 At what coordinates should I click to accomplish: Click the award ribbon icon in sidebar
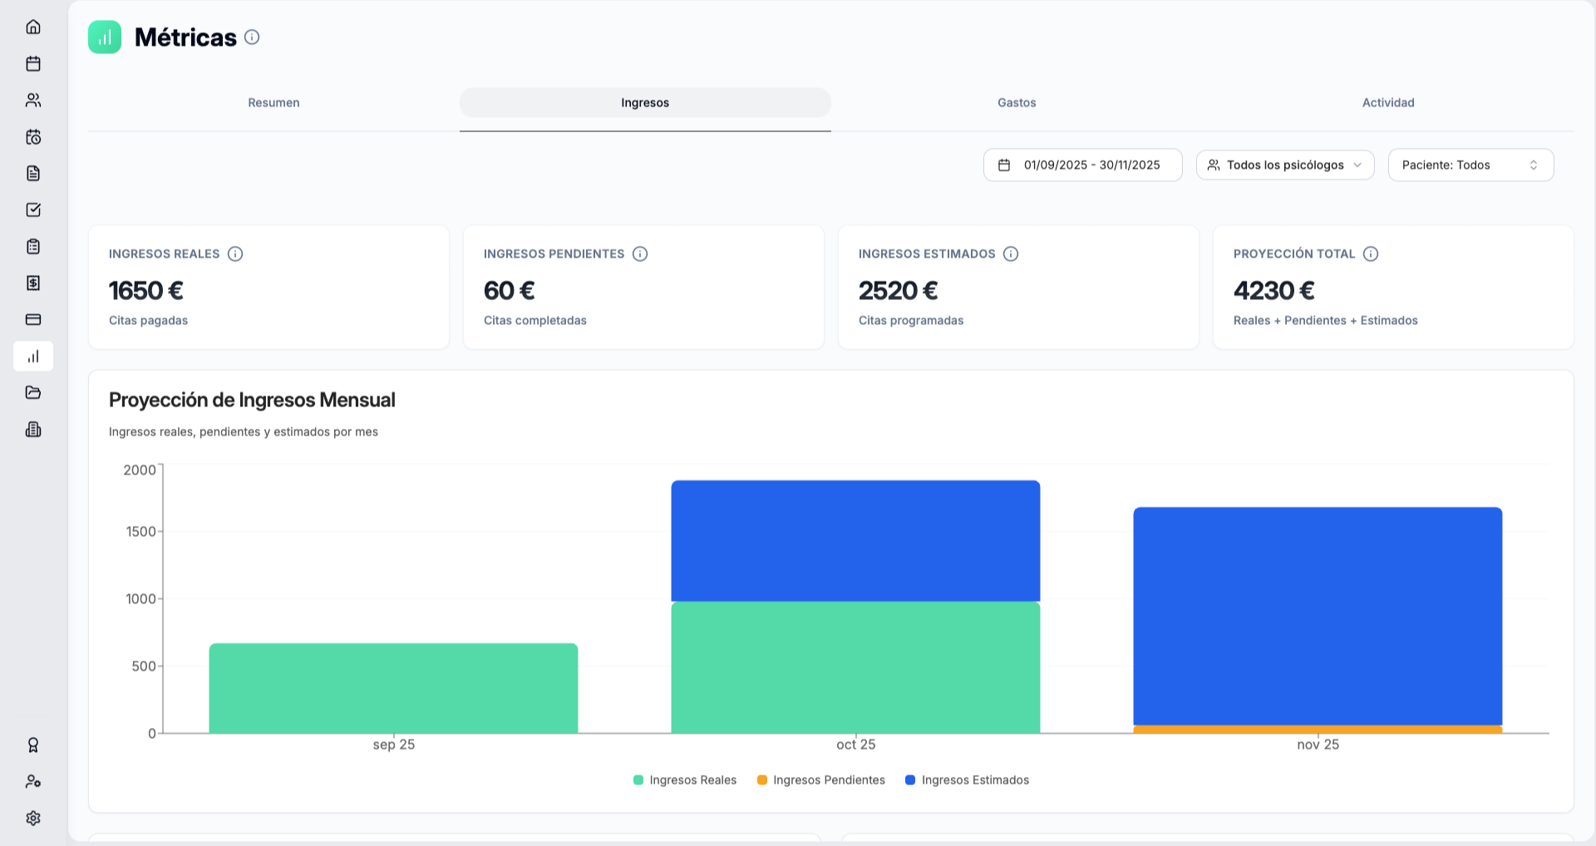point(33,745)
